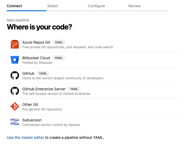Select Other Git option title

click(30, 105)
